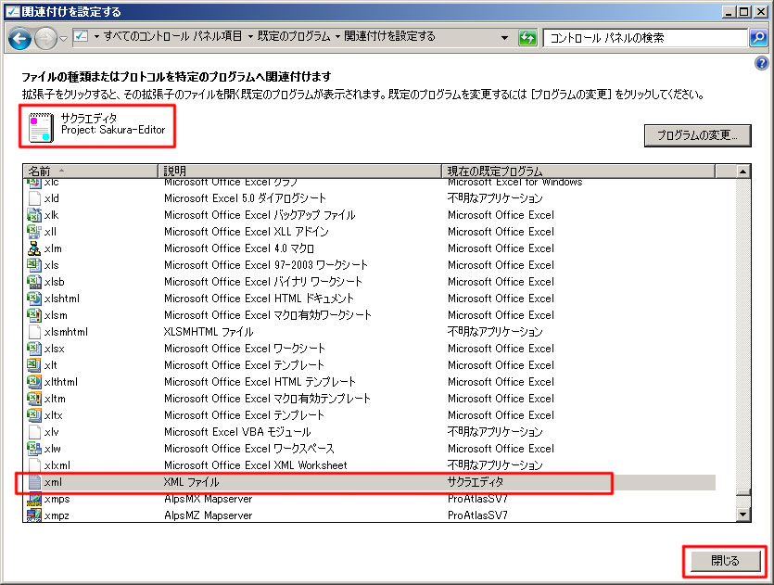Open the address bar history dropdown
The height and width of the screenshot is (585, 774).
click(504, 37)
